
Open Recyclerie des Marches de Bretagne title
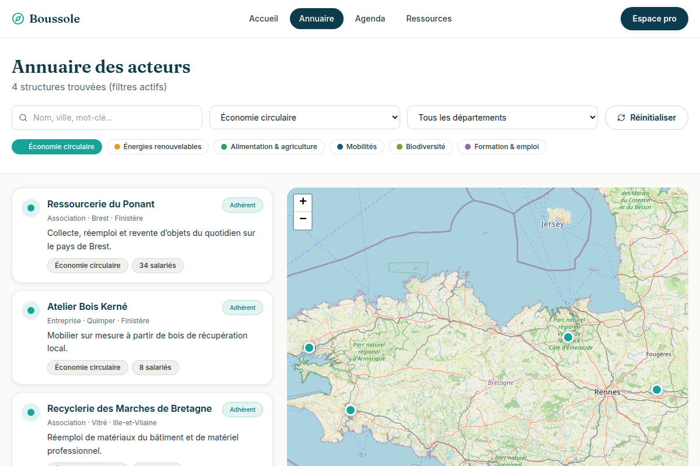coord(129,409)
